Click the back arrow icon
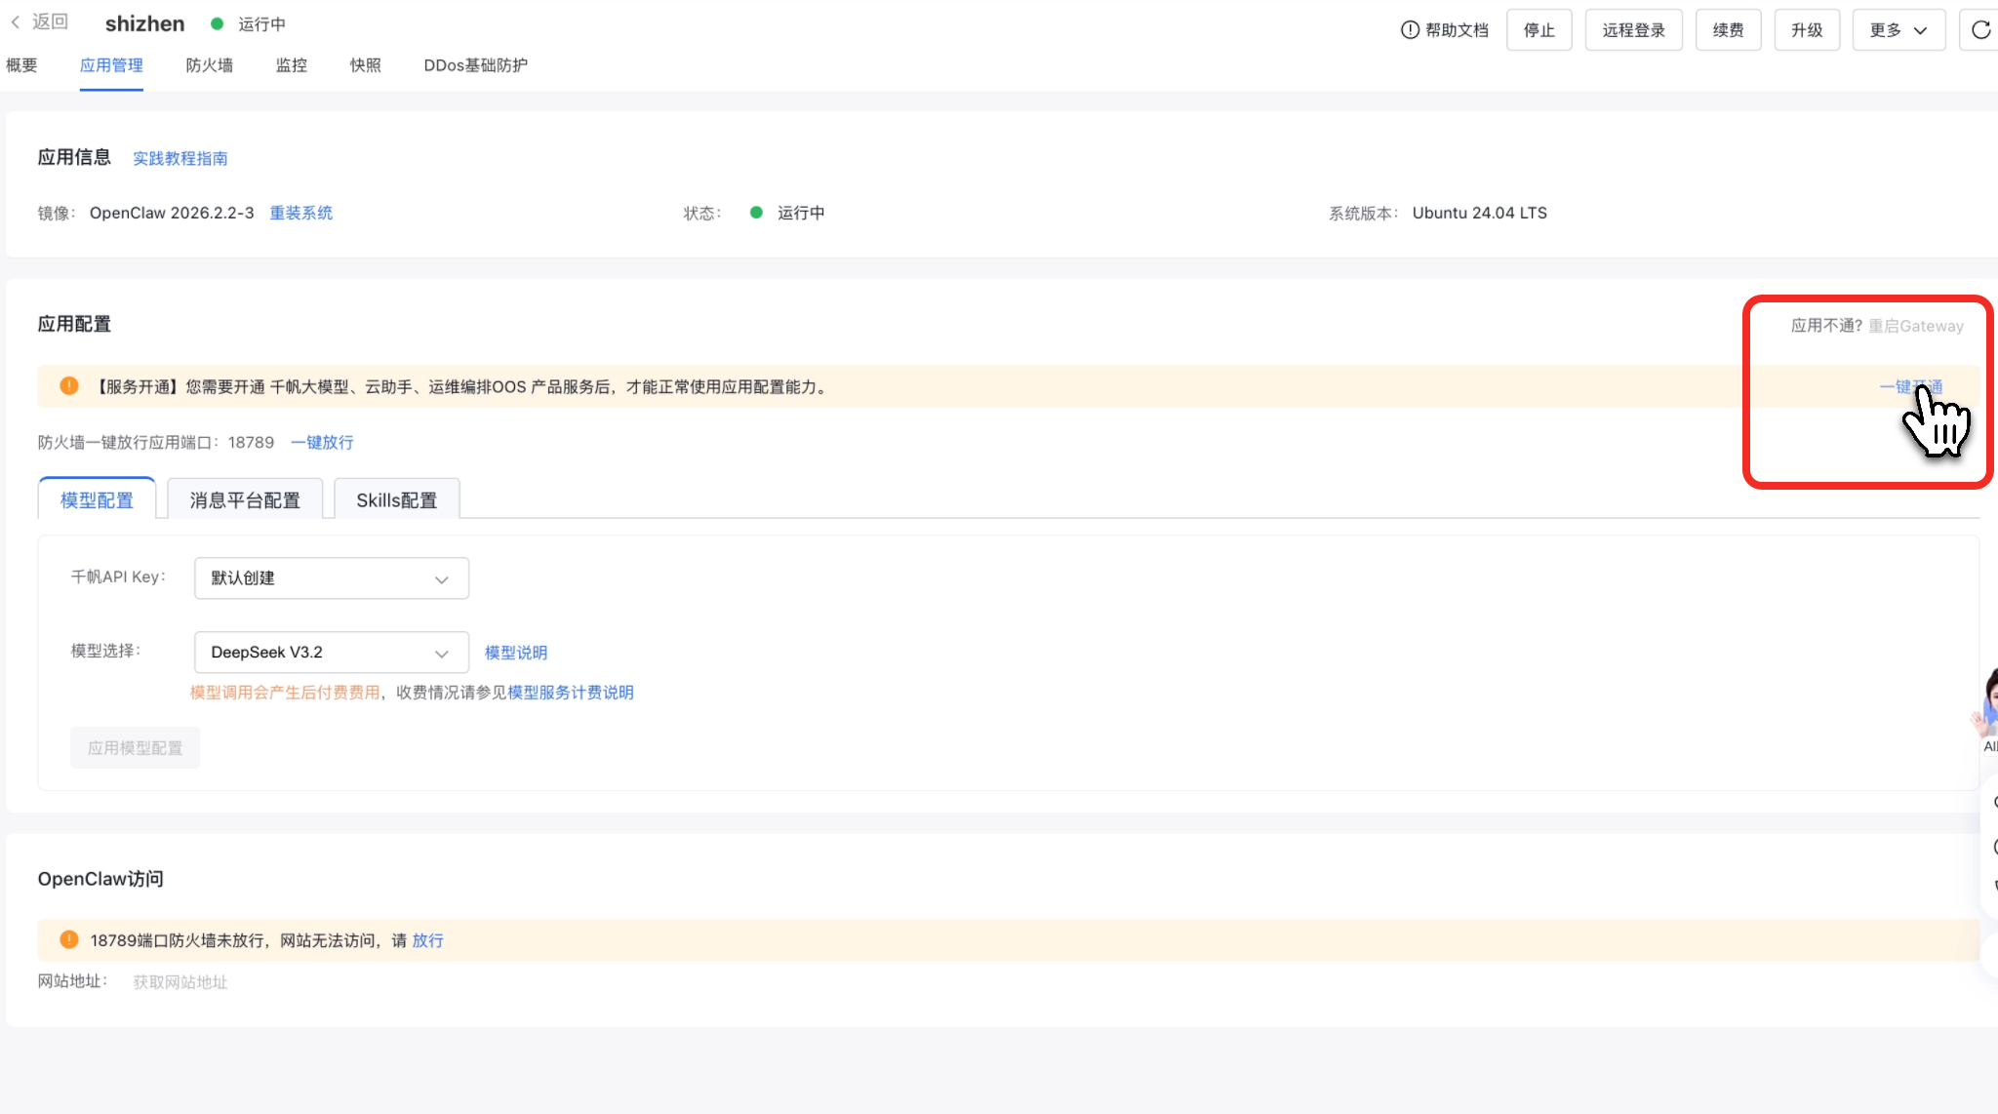 tap(16, 22)
